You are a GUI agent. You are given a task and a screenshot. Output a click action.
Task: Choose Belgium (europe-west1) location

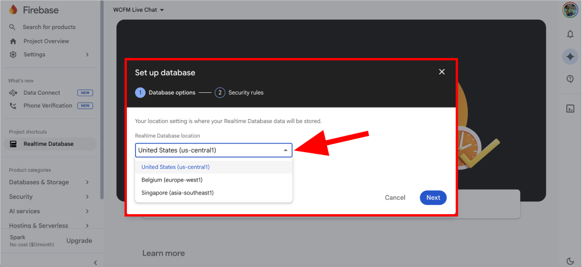pyautogui.click(x=172, y=180)
